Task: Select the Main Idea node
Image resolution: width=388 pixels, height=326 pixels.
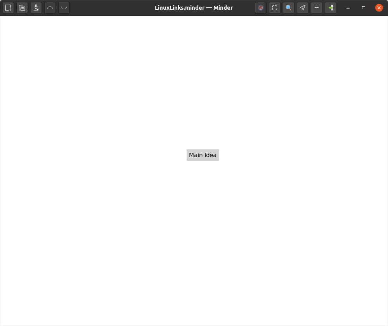Action: point(203,155)
